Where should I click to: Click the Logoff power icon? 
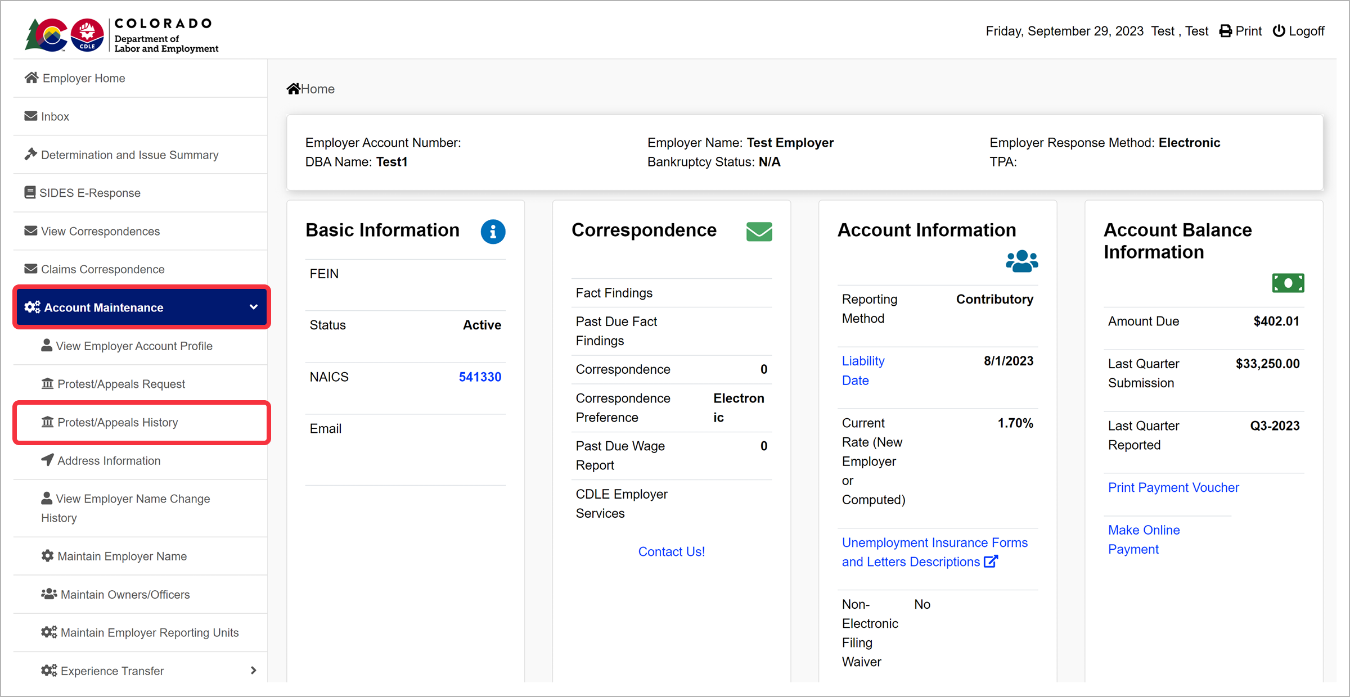pyautogui.click(x=1279, y=31)
